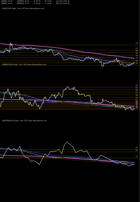
Task: Click the 31 price label on weekly chart
Action: 137,88
